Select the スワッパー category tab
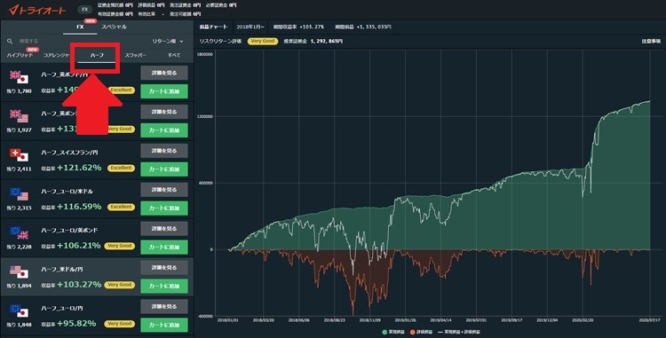The height and width of the screenshot is (338, 666). (136, 56)
